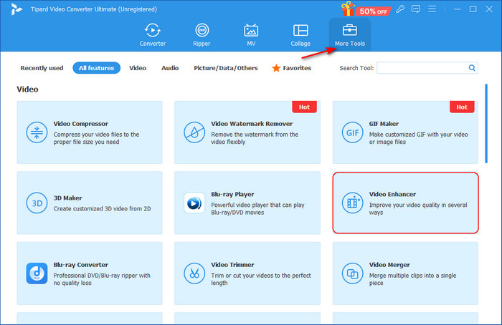Open the GIF Maker title
This screenshot has height=325, width=502.
click(x=384, y=124)
